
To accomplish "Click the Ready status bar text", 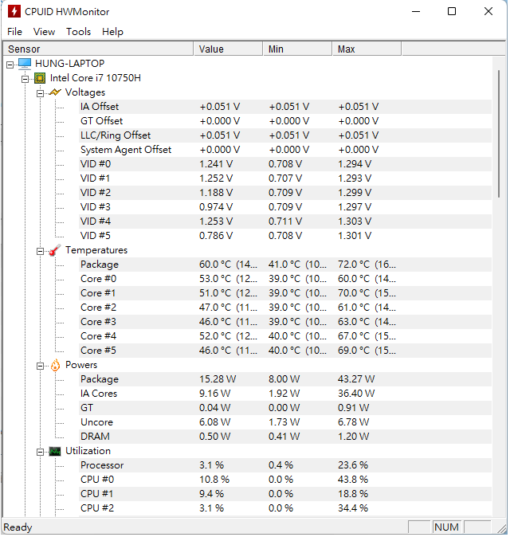I will 18,527.
